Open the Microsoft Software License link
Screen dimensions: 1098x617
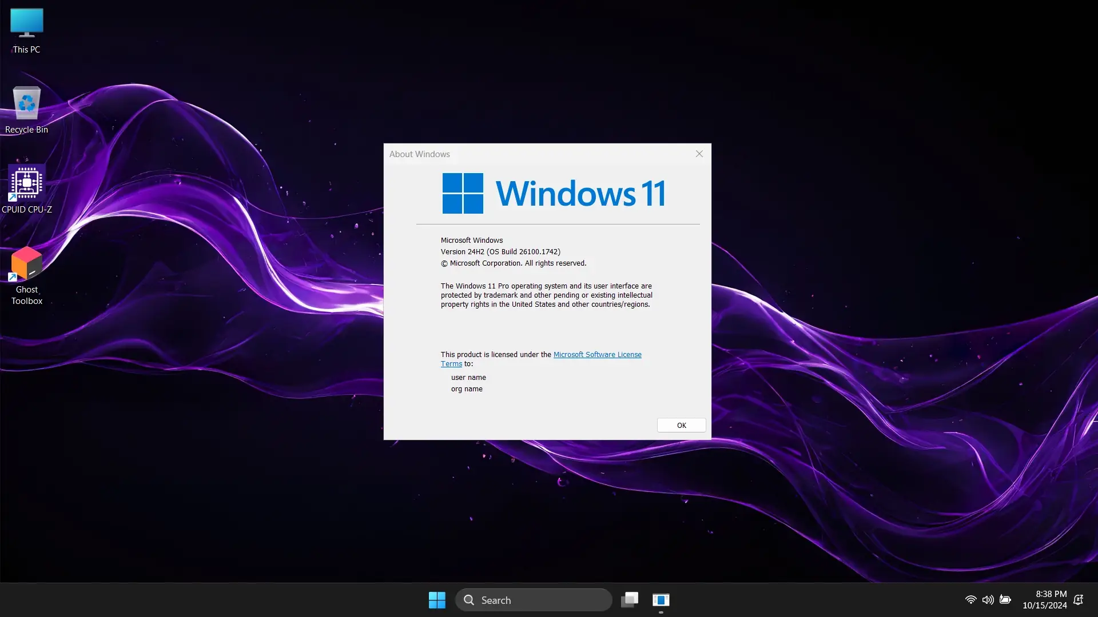click(597, 355)
